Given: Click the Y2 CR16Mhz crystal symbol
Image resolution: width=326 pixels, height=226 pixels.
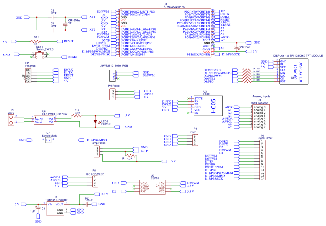Looking at the screenshot, I should tap(65, 24).
